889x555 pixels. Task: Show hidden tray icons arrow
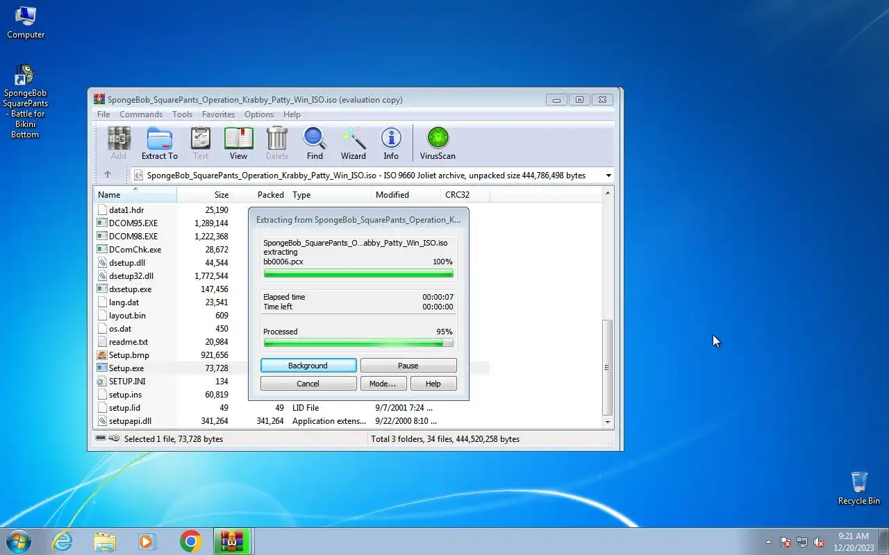[768, 542]
